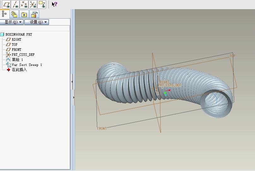
Task: Open the Folder Browser tab
Action: [14, 14]
